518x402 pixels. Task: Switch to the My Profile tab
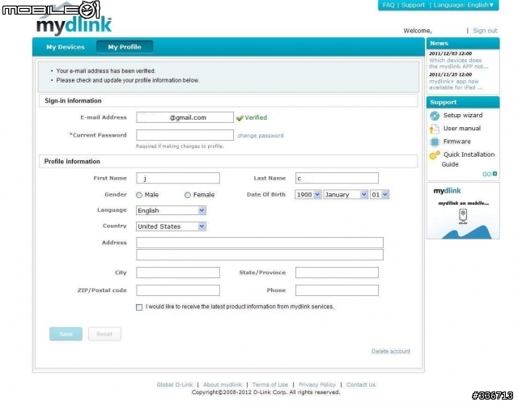(125, 47)
